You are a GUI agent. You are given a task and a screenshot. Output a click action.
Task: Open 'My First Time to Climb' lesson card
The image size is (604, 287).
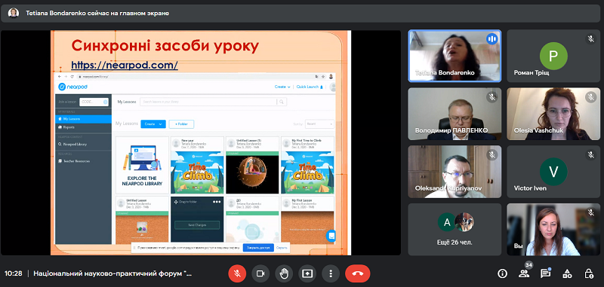307,165
